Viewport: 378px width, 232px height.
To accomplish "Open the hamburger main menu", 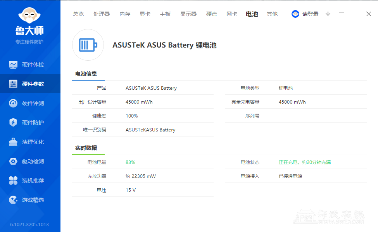I will tap(342, 14).
